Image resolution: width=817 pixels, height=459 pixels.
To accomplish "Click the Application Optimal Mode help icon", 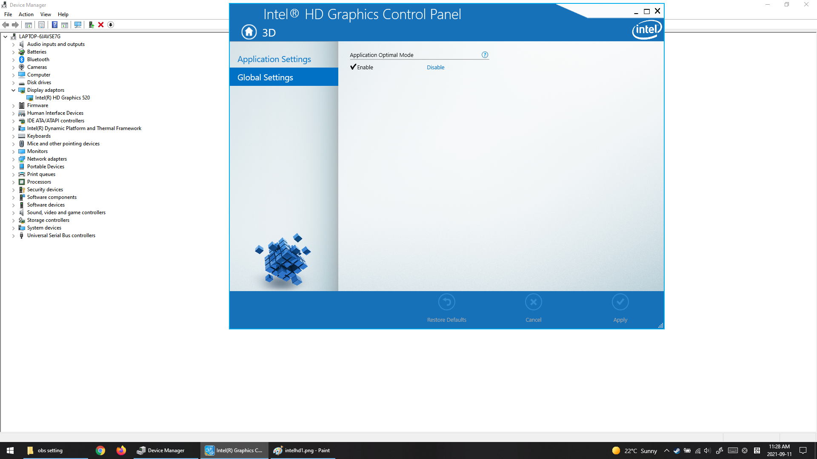I will click(485, 55).
